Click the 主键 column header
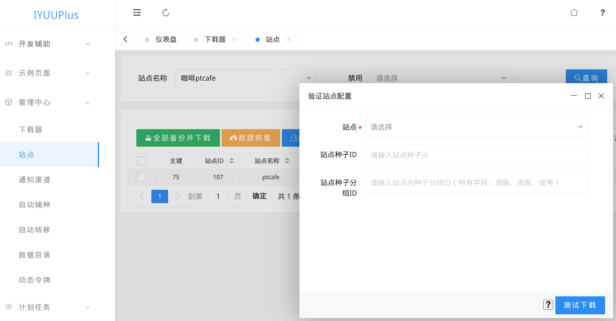 click(176, 161)
